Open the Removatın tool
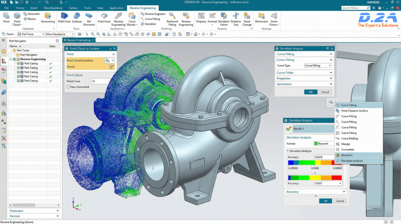The height and width of the screenshot is (224, 401). click(x=261, y=18)
